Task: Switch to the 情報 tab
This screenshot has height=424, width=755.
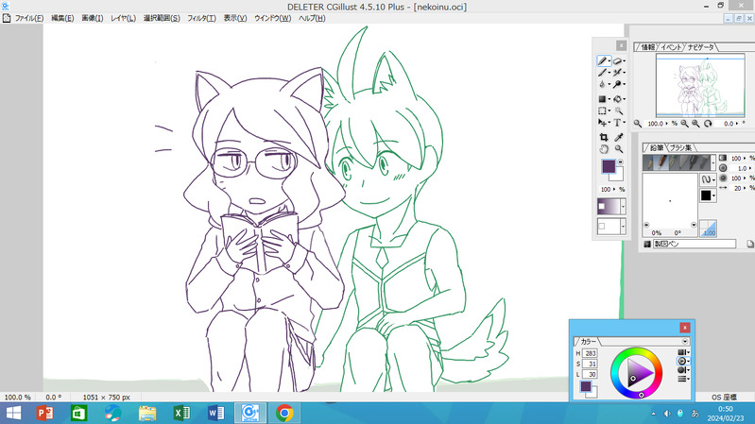Action: (647, 47)
